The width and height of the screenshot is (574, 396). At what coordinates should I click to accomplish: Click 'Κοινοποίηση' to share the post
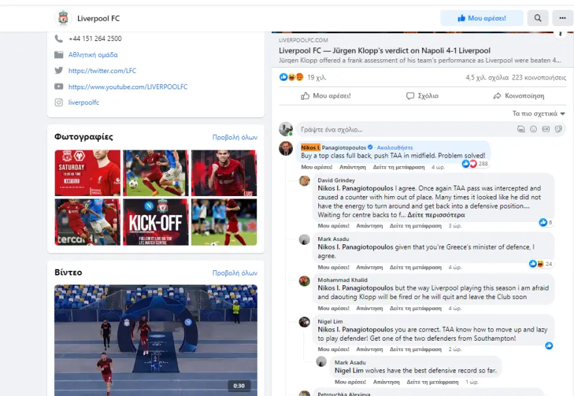(518, 96)
